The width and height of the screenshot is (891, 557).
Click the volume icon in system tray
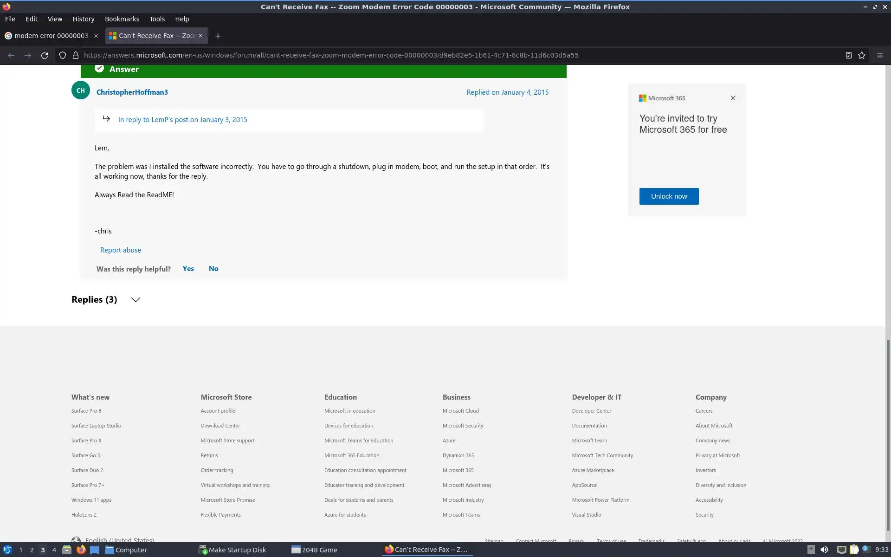[x=824, y=550]
